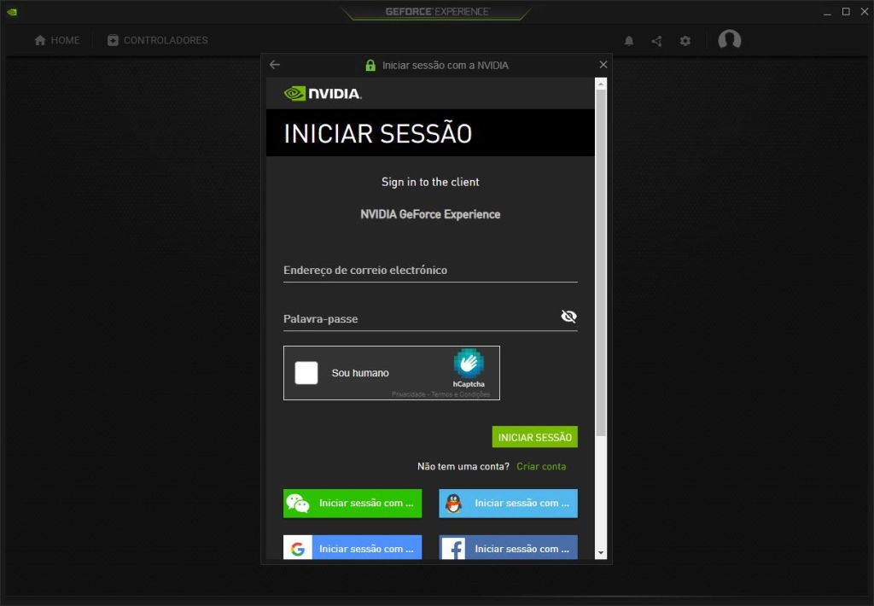Sign in with WeChat
The width and height of the screenshot is (874, 606).
point(353,503)
